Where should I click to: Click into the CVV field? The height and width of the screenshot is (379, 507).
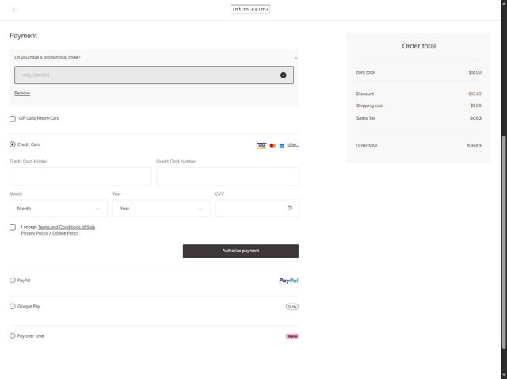(x=257, y=209)
